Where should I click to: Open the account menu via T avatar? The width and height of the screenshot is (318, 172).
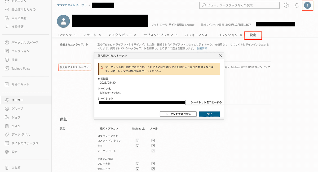click(307, 5)
